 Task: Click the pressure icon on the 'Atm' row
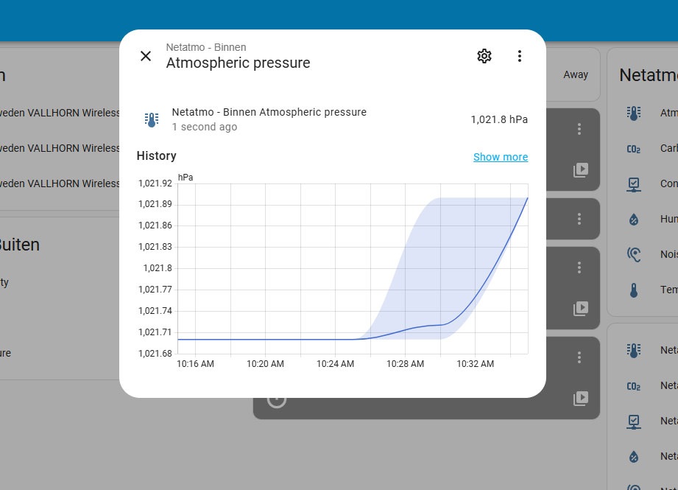[634, 113]
